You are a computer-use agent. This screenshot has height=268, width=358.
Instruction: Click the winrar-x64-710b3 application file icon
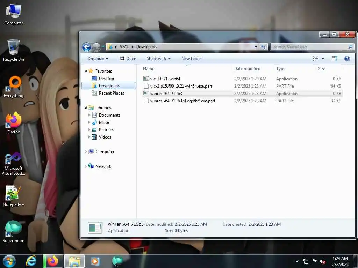coord(146,93)
